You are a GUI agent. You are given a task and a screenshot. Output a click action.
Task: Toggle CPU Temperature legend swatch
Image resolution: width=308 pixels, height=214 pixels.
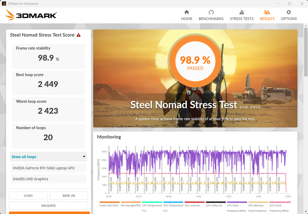152,202
